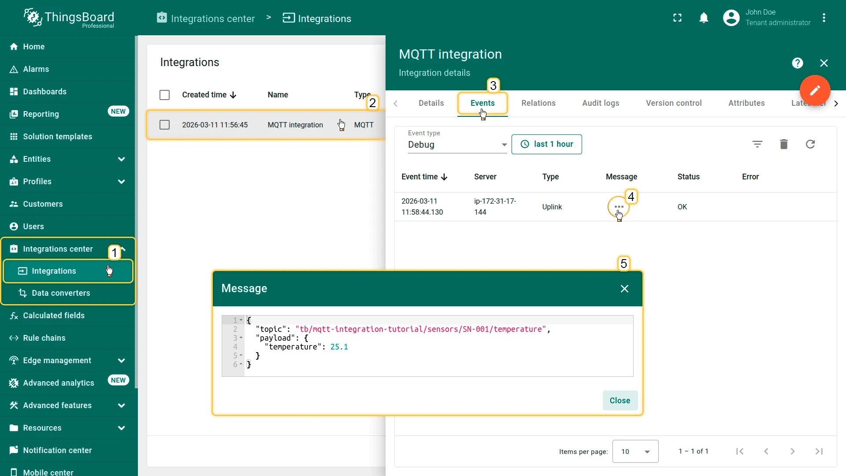Close the integration details panel
846x476 pixels.
tap(824, 63)
